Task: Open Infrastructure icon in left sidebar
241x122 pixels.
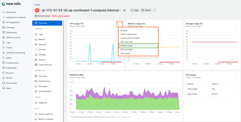Action: 3,63
